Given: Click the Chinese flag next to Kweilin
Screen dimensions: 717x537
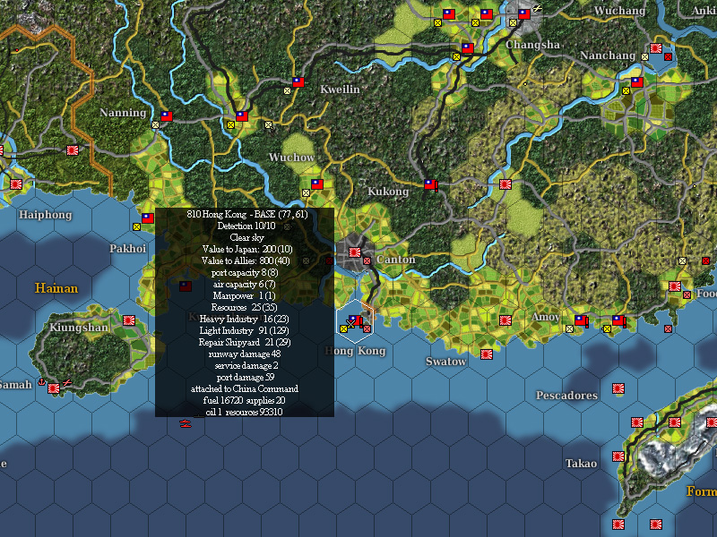Looking at the screenshot, I should (x=298, y=81).
